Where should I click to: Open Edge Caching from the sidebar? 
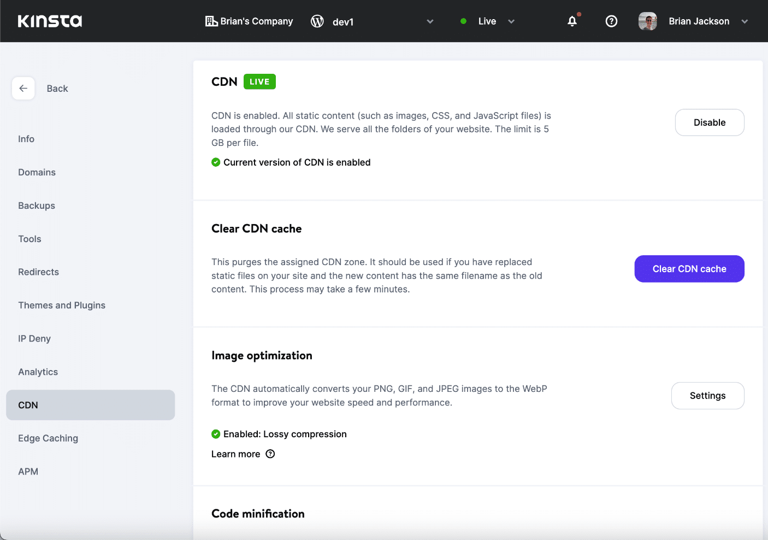[x=48, y=438]
